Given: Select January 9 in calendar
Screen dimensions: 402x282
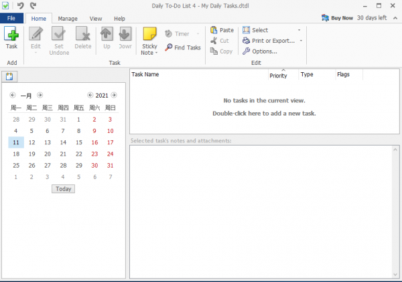Looking at the screenshot, I should tap(94, 131).
